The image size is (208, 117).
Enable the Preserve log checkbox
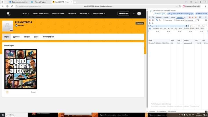coord(163,20)
